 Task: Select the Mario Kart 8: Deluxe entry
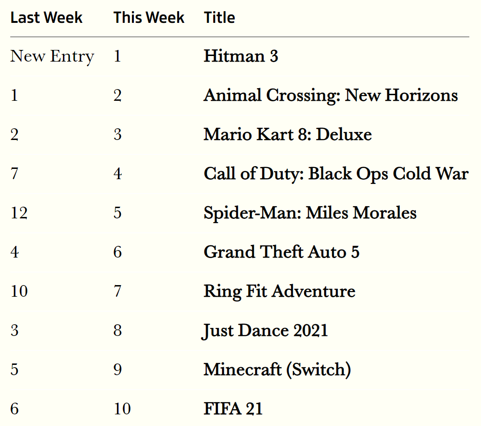[287, 135]
